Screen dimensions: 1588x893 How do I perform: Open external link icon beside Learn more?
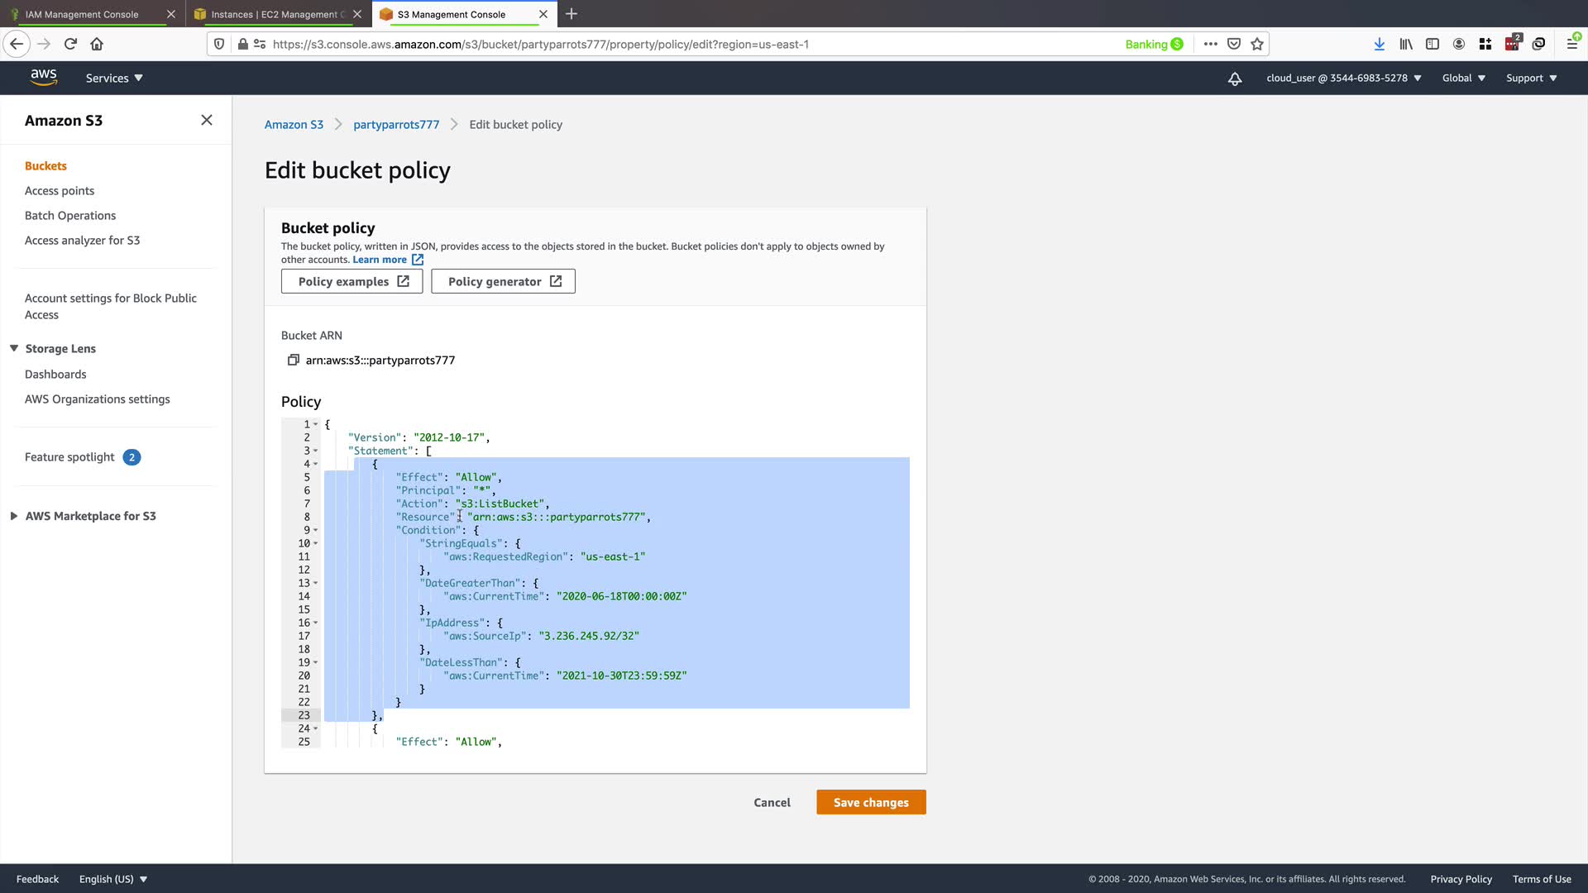click(x=418, y=260)
